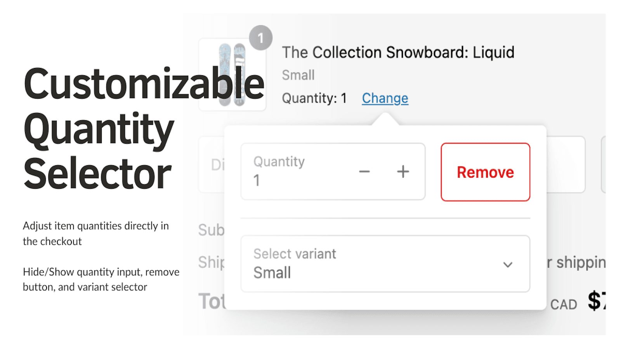Viewport: 621px width, 349px height.
Task: Click the Change link next to Quantity
Action: [x=385, y=98]
